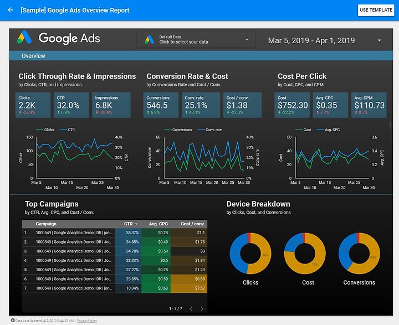Click the Cost Per Click heading

pyautogui.click(x=302, y=76)
